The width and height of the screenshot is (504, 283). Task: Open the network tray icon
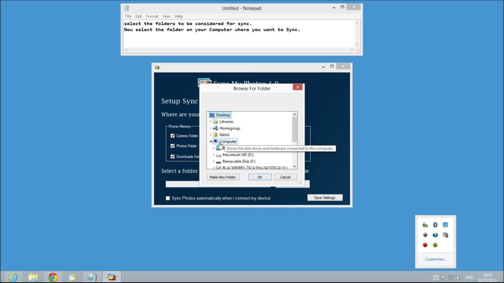click(x=451, y=277)
